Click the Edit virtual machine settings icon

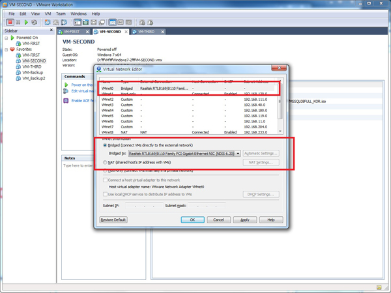coord(66,91)
